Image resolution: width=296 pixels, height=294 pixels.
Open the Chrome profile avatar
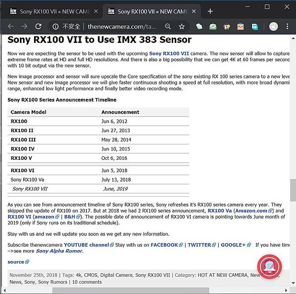coord(273,27)
